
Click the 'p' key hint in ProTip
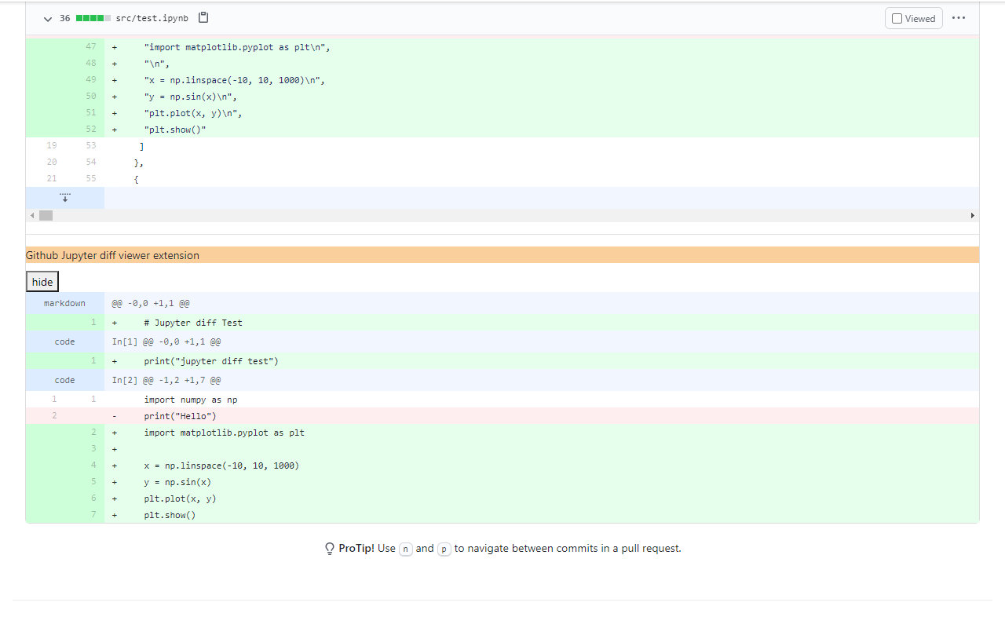(x=444, y=549)
